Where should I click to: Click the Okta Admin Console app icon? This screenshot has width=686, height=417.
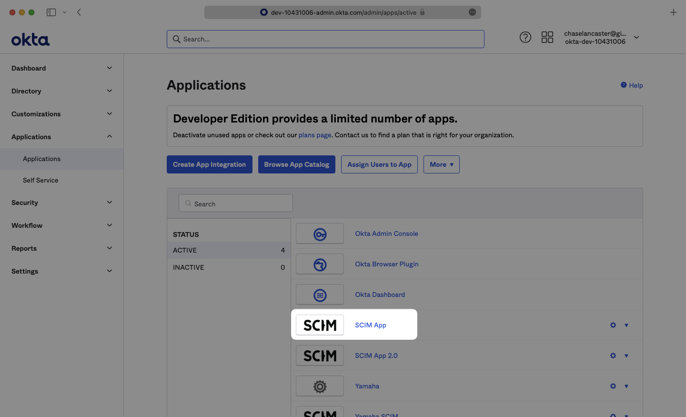(320, 234)
